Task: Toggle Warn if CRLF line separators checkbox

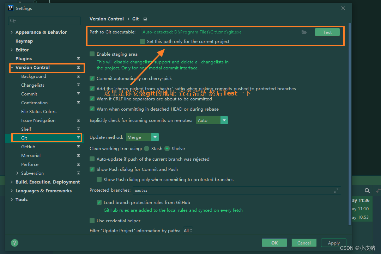Action: click(x=92, y=99)
